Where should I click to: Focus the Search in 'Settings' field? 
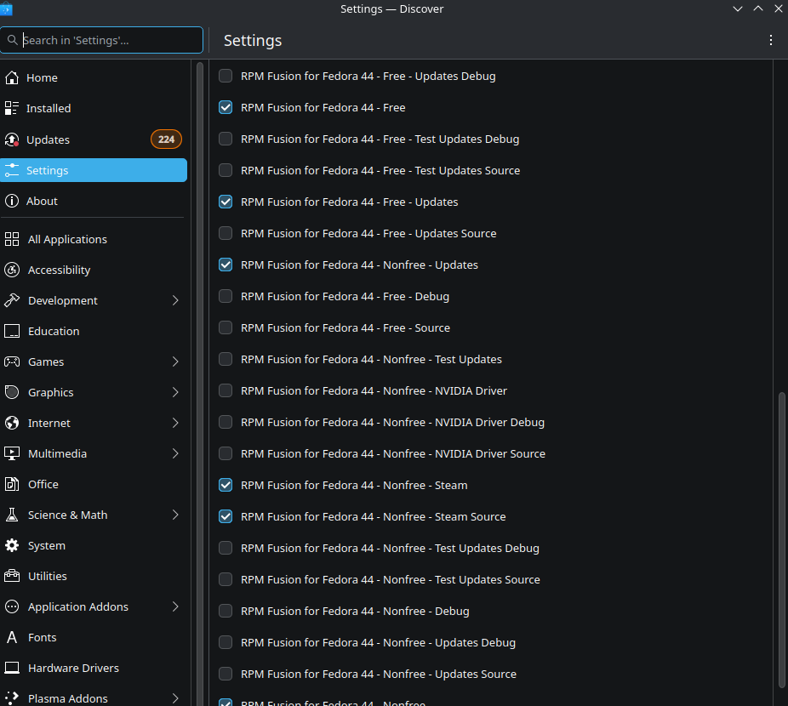[101, 40]
